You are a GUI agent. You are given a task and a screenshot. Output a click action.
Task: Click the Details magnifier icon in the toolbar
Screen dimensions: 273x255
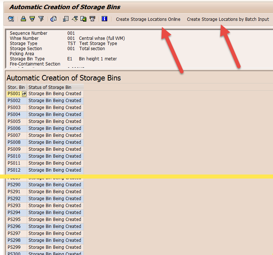[x=11, y=19]
